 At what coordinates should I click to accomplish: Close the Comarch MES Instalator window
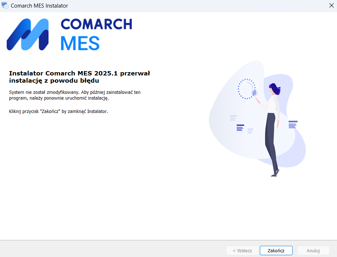tap(331, 6)
